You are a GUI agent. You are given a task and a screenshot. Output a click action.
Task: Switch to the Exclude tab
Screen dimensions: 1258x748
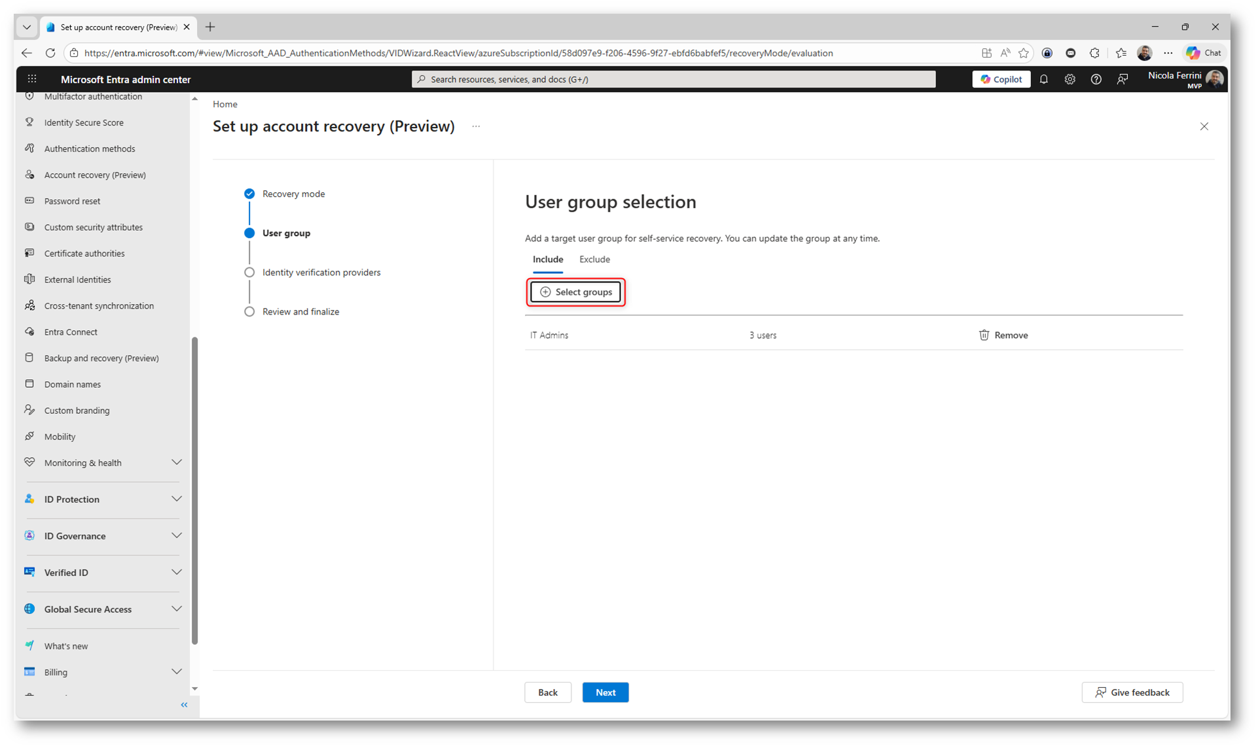(594, 260)
